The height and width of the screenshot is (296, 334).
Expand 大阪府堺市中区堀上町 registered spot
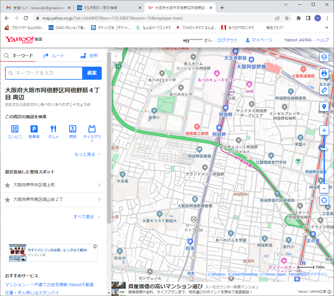99,185
